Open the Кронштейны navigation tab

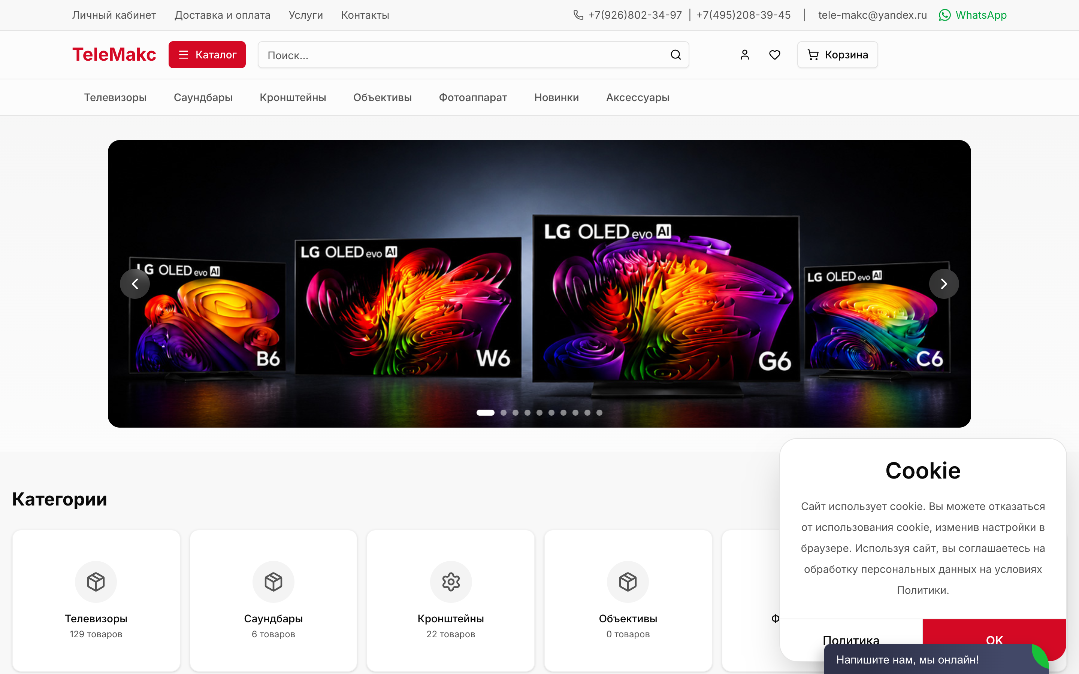tap(293, 98)
